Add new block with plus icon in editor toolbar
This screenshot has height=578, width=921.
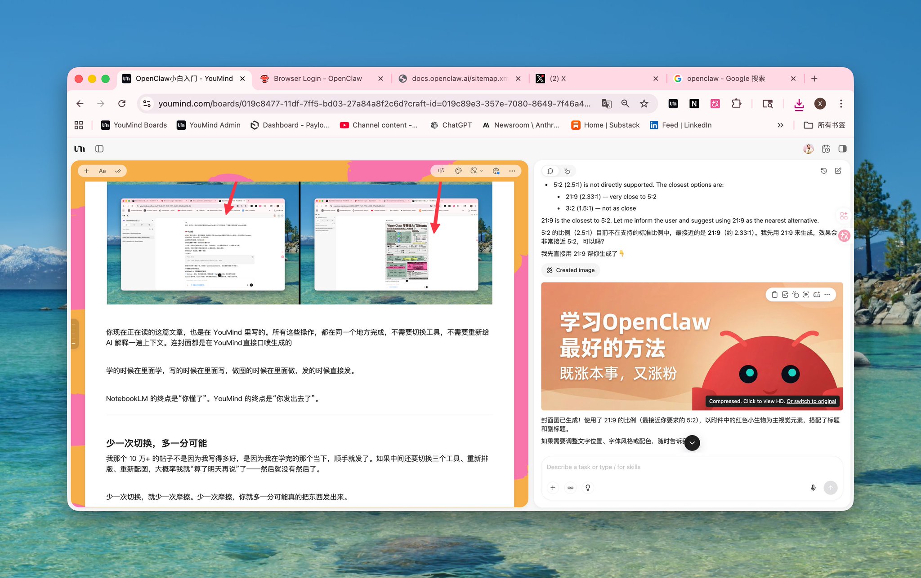87,171
